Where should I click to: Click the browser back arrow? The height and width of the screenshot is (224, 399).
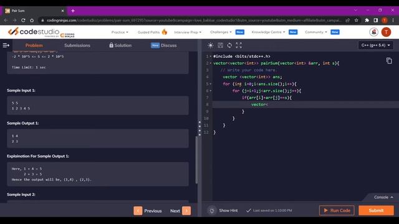6,21
